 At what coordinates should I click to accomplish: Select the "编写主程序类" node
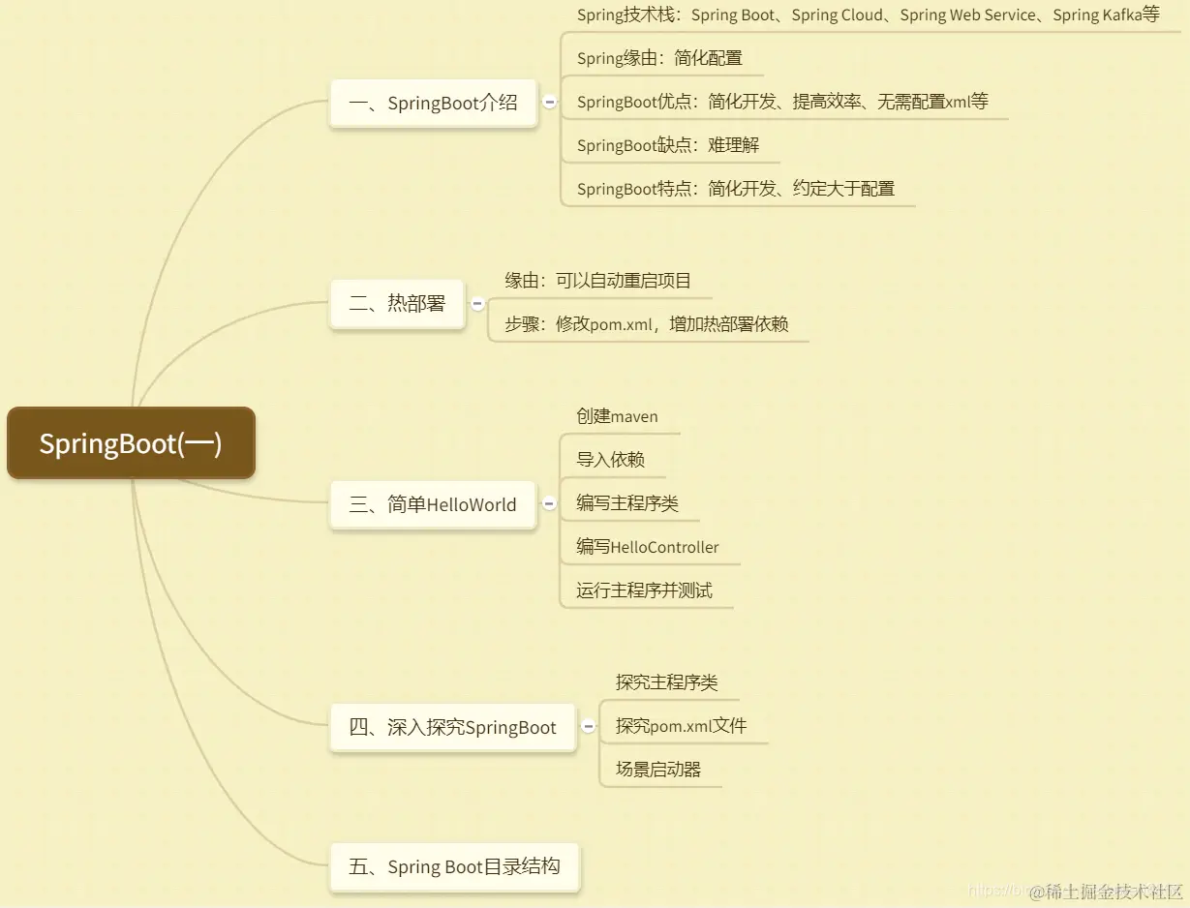(628, 503)
